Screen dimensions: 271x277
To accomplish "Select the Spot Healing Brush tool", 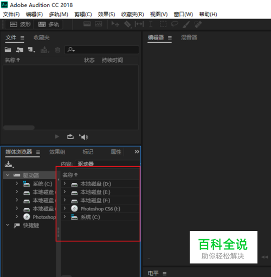I will [x=198, y=24].
